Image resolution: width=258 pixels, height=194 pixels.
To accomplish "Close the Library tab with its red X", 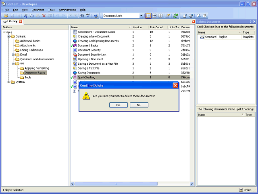I will point(21,21).
